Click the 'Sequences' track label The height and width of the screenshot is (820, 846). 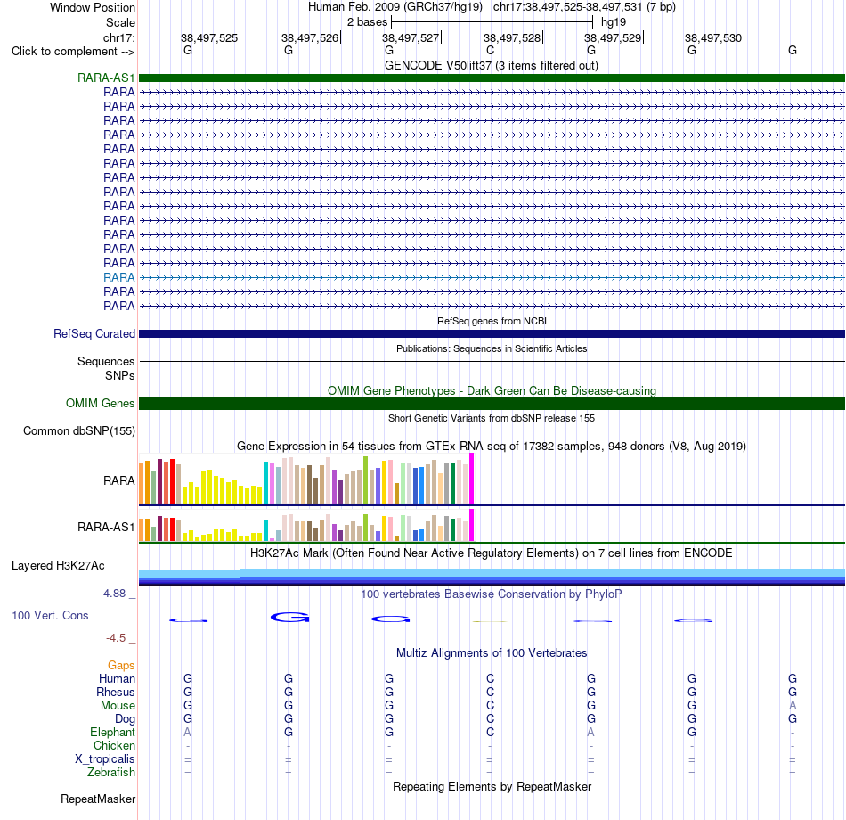tap(106, 361)
